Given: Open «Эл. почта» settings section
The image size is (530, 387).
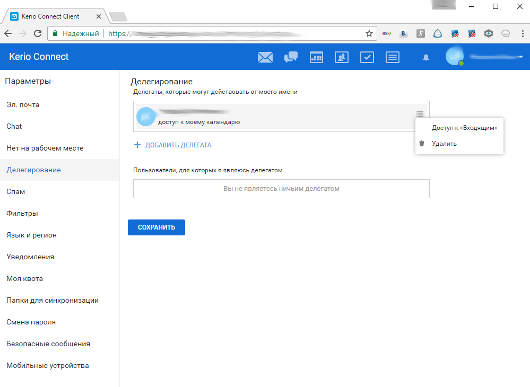Looking at the screenshot, I should (23, 104).
